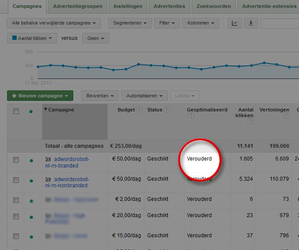Expand the Kolommen dropdown

(201, 23)
